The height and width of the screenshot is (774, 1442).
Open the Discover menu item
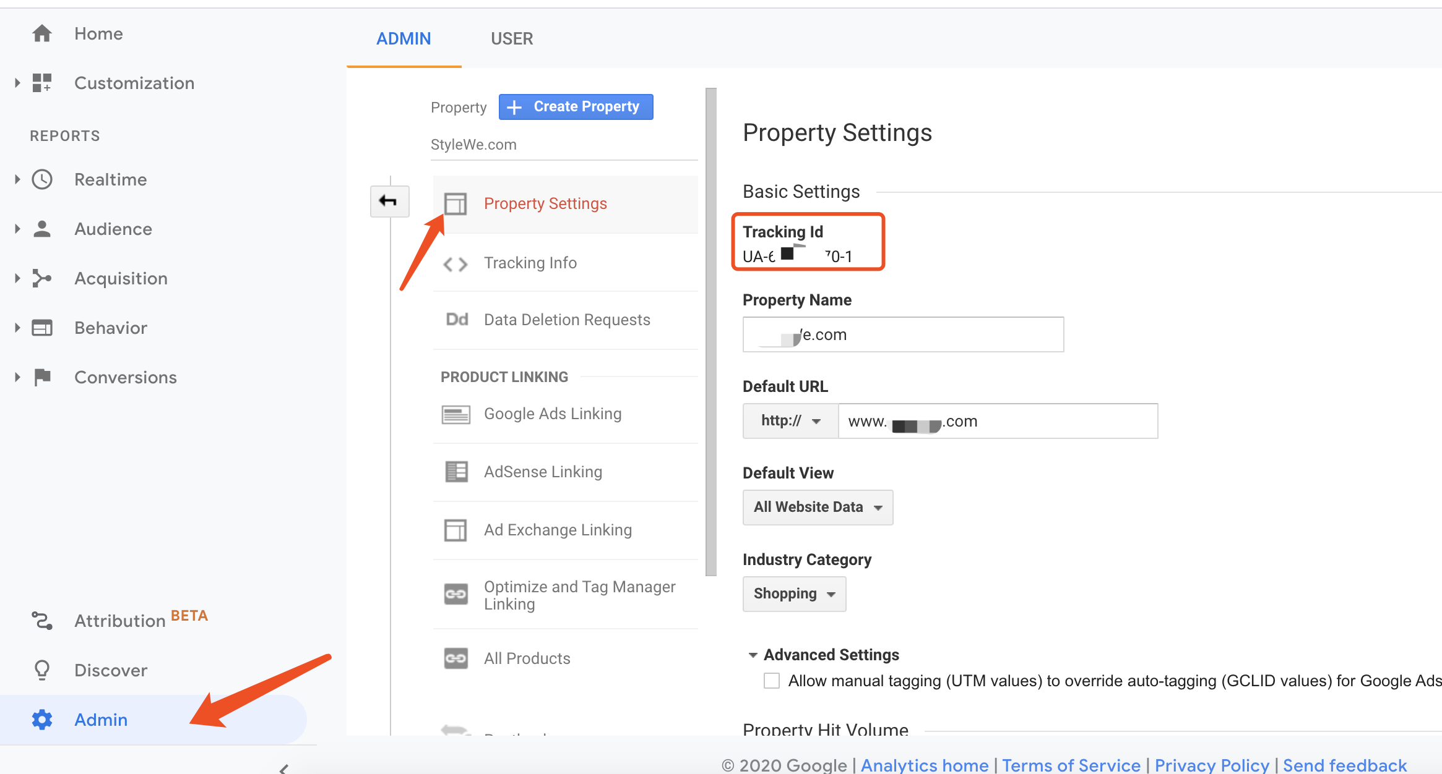111,670
